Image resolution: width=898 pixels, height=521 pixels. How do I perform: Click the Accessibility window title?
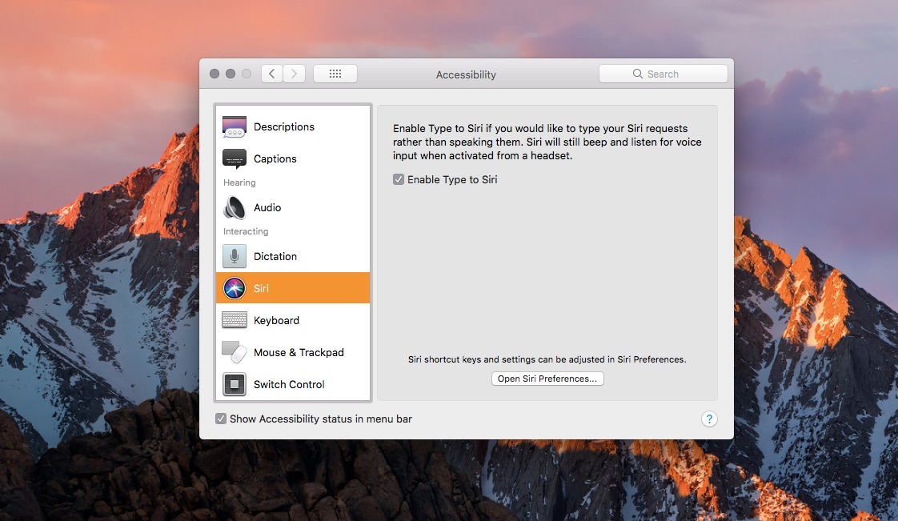[x=466, y=74]
